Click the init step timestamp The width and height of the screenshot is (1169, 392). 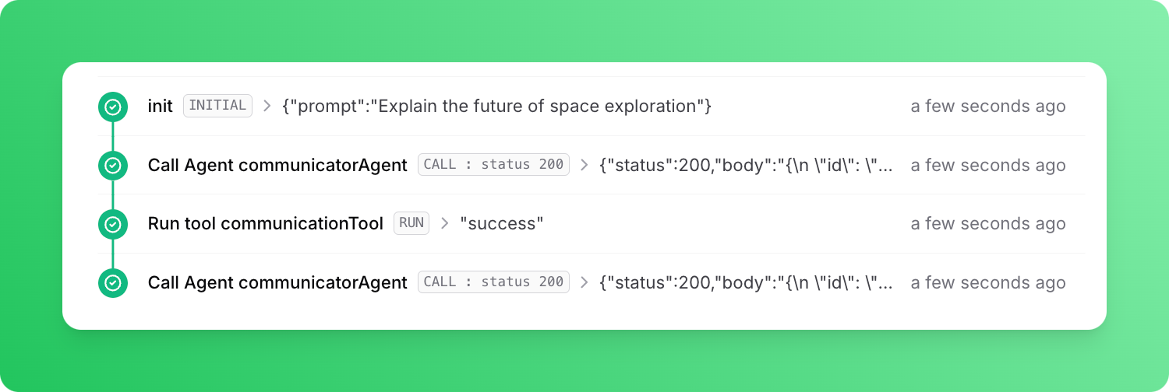pos(987,107)
